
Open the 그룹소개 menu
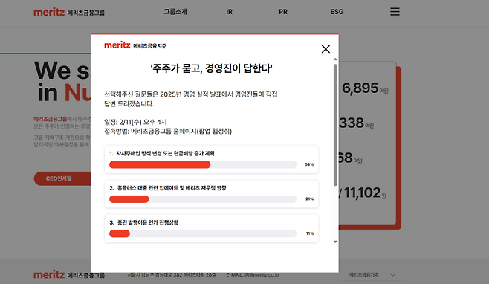click(175, 12)
